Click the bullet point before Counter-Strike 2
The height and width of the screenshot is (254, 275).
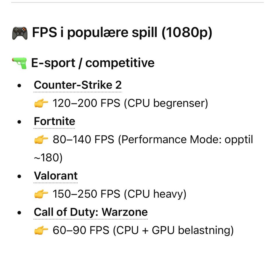pyautogui.click(x=19, y=85)
